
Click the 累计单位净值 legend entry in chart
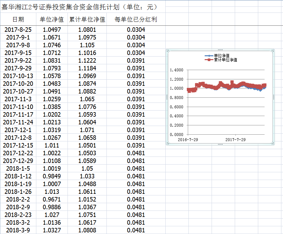coord(225,60)
